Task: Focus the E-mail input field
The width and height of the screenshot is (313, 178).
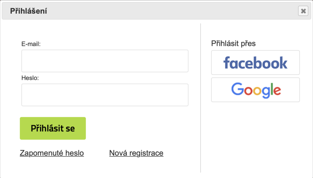Action: click(x=105, y=61)
